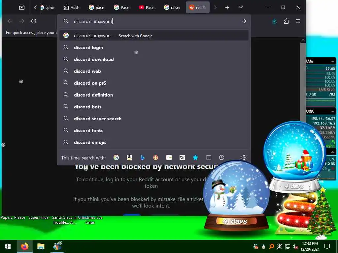Screen dimensions: 338x253
Task: Open the Papers, Please desktop shortcut
Action: click(x=13, y=217)
